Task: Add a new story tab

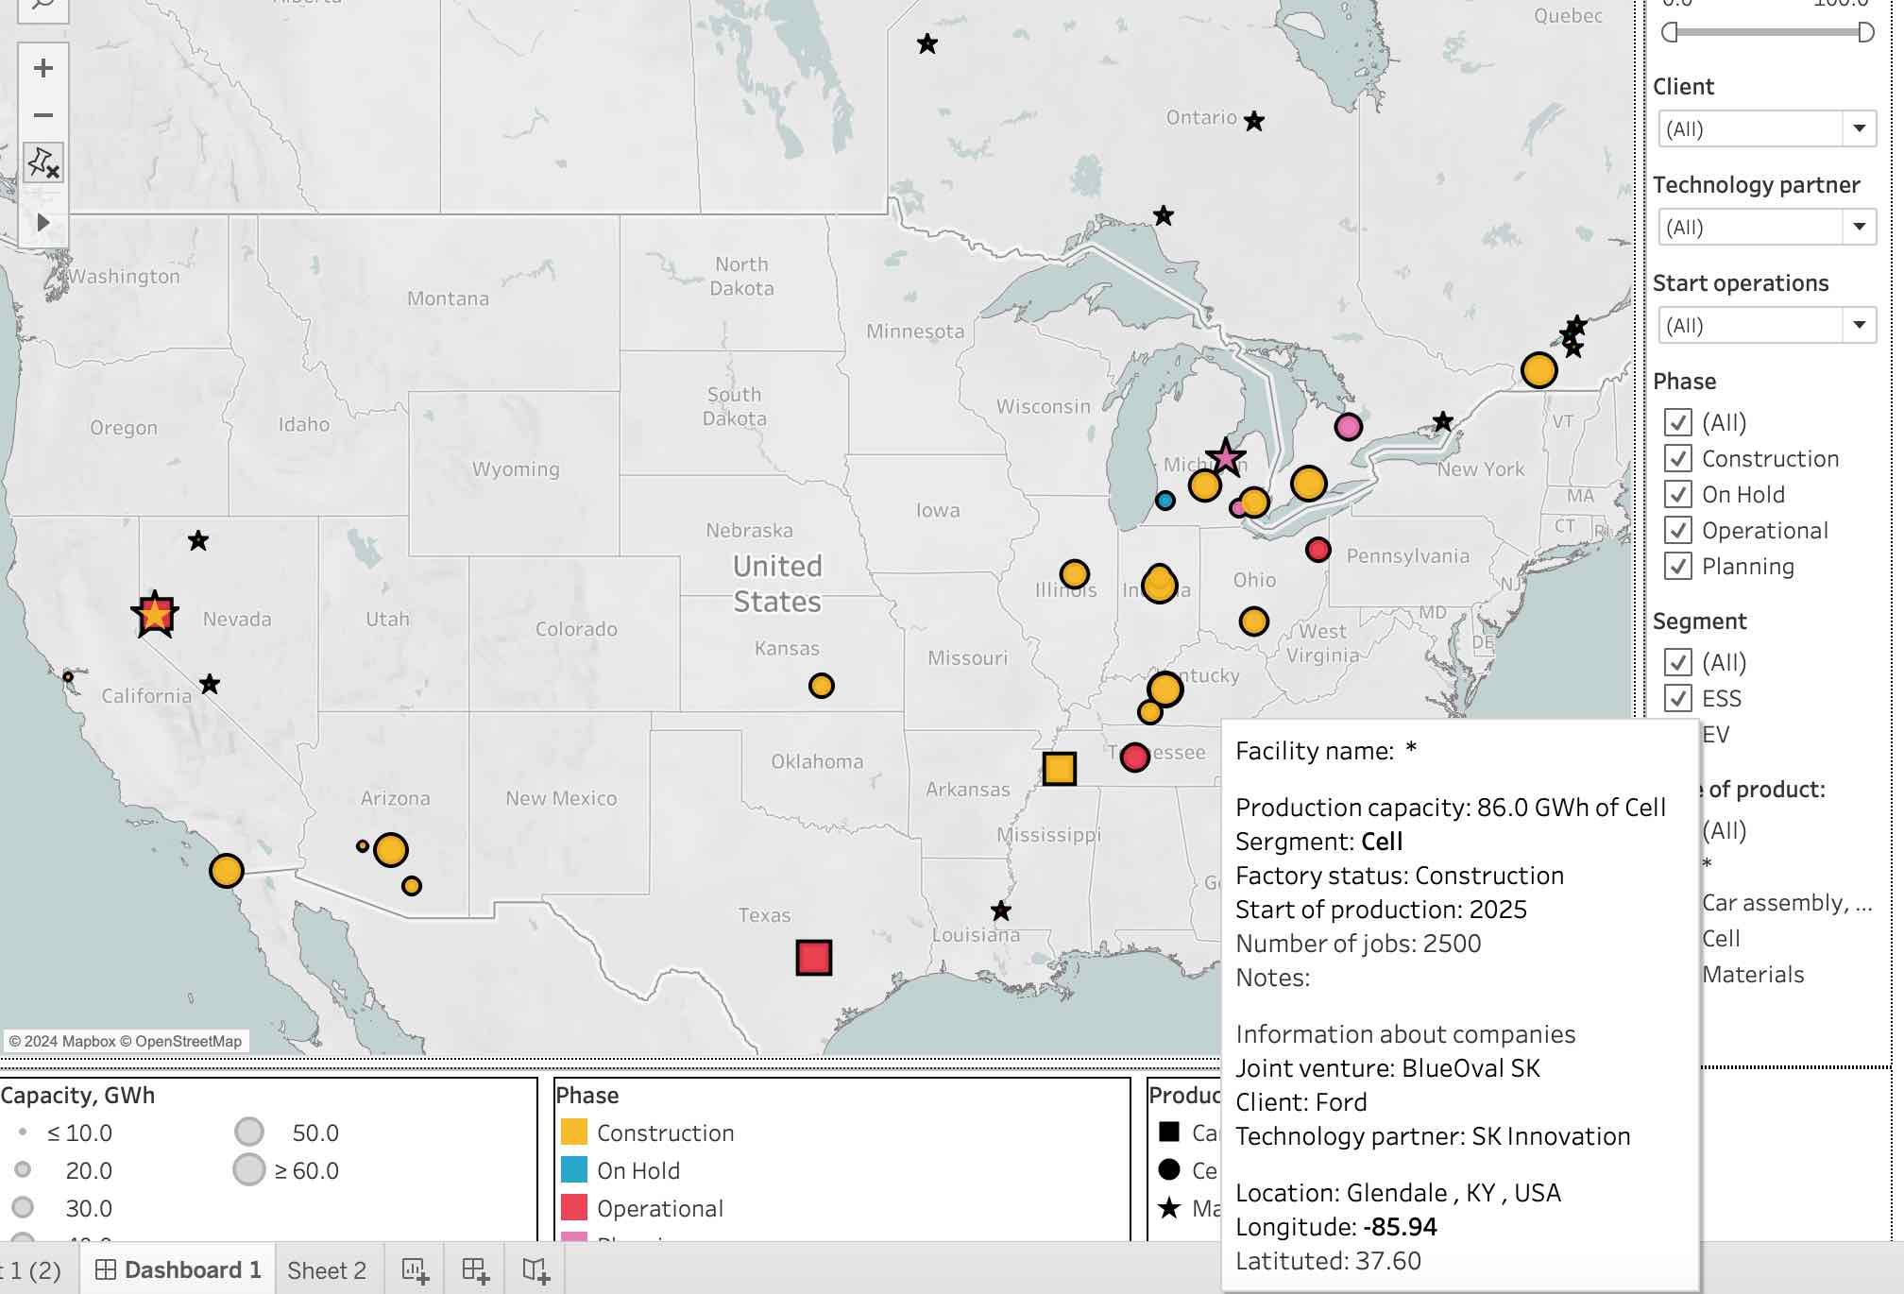Action: point(536,1270)
